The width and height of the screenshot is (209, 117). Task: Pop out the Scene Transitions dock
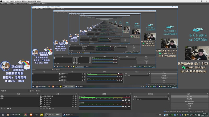(x=169, y=94)
